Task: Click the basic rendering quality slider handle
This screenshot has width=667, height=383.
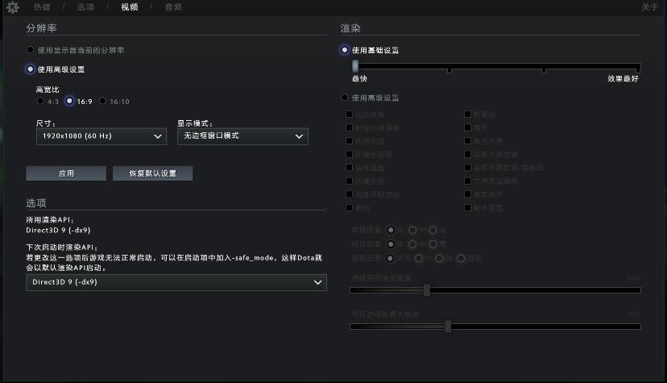Action: [355, 66]
